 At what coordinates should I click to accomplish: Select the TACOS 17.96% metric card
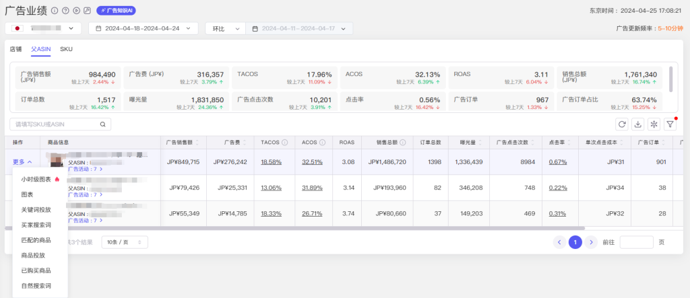(x=285, y=77)
